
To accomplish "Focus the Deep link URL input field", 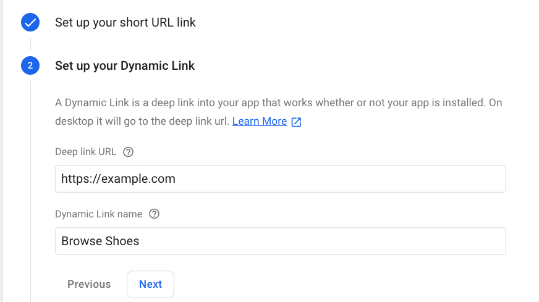I will pyautogui.click(x=280, y=179).
